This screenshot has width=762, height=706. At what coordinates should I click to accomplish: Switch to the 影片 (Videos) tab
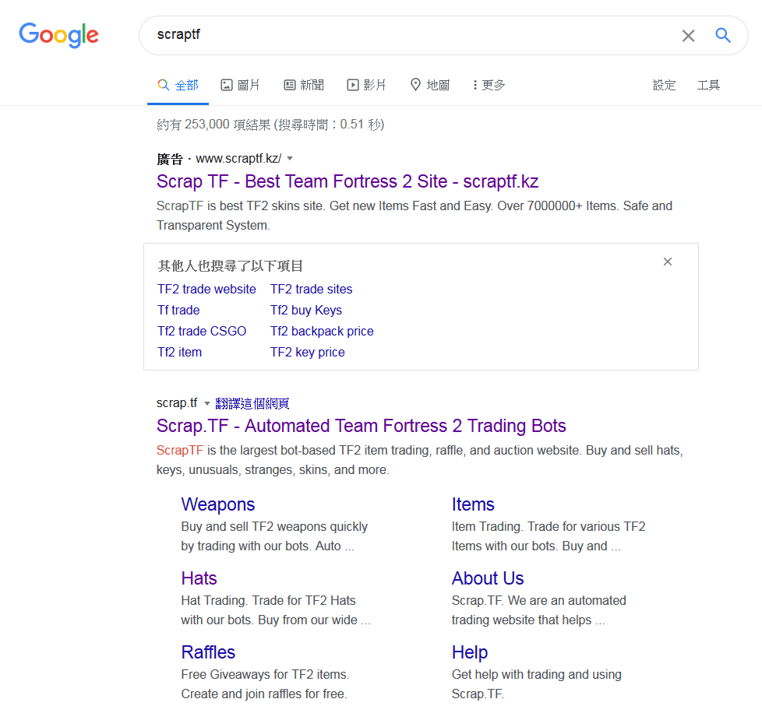click(366, 85)
